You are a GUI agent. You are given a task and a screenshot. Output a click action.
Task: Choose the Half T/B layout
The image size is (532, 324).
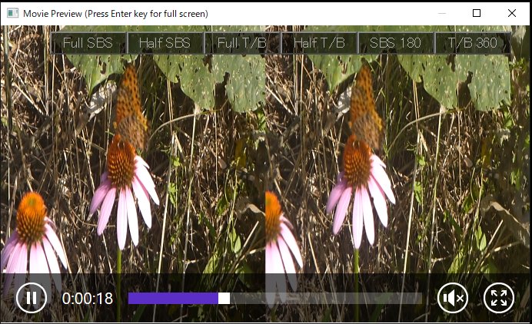(x=319, y=43)
